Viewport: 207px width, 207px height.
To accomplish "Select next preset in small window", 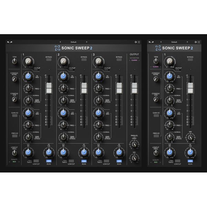I will click(187, 42).
